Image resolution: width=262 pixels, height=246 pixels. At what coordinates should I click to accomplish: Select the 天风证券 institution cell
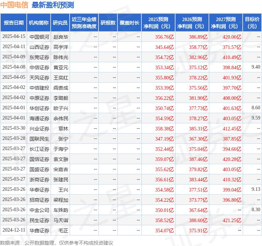(x=39, y=78)
